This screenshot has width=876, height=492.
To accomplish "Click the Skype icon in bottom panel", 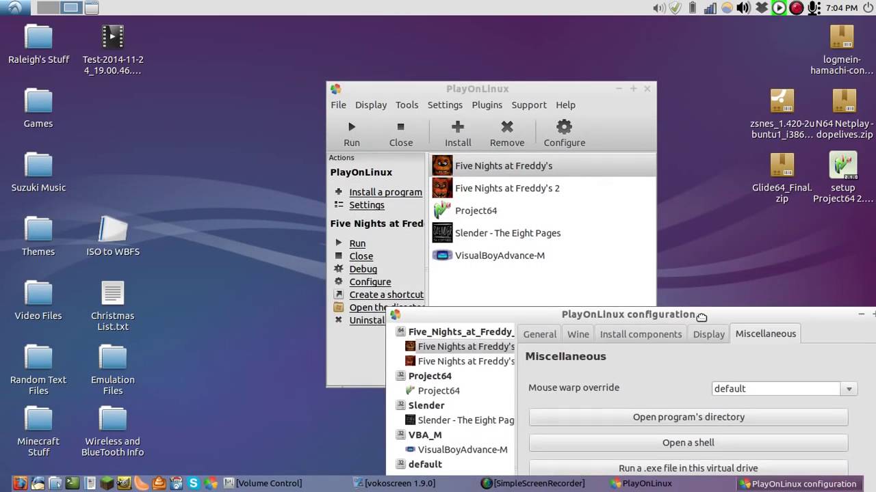I will [x=194, y=483].
